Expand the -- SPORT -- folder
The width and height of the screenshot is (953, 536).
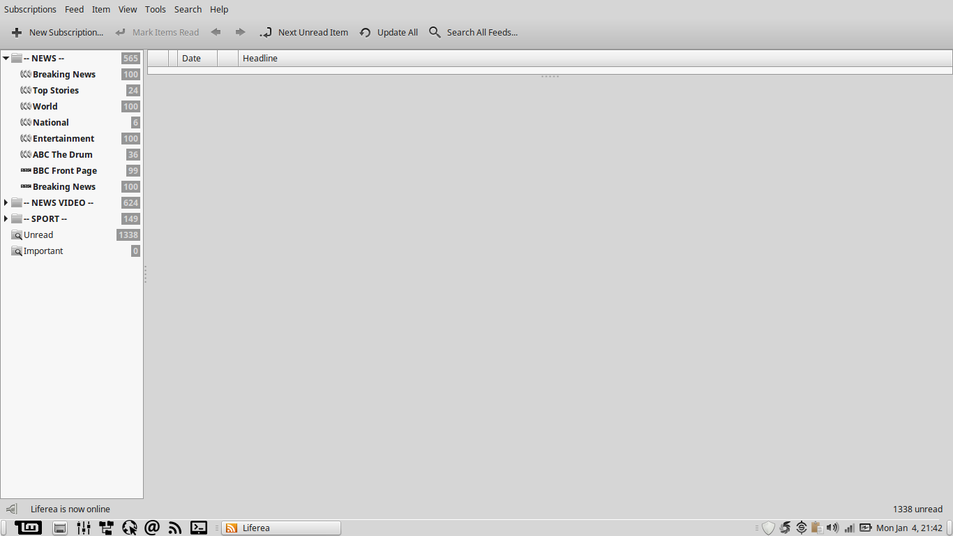tap(6, 218)
